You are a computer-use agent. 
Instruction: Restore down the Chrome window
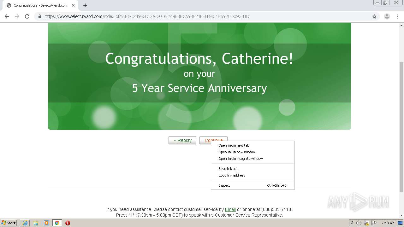[385, 3]
